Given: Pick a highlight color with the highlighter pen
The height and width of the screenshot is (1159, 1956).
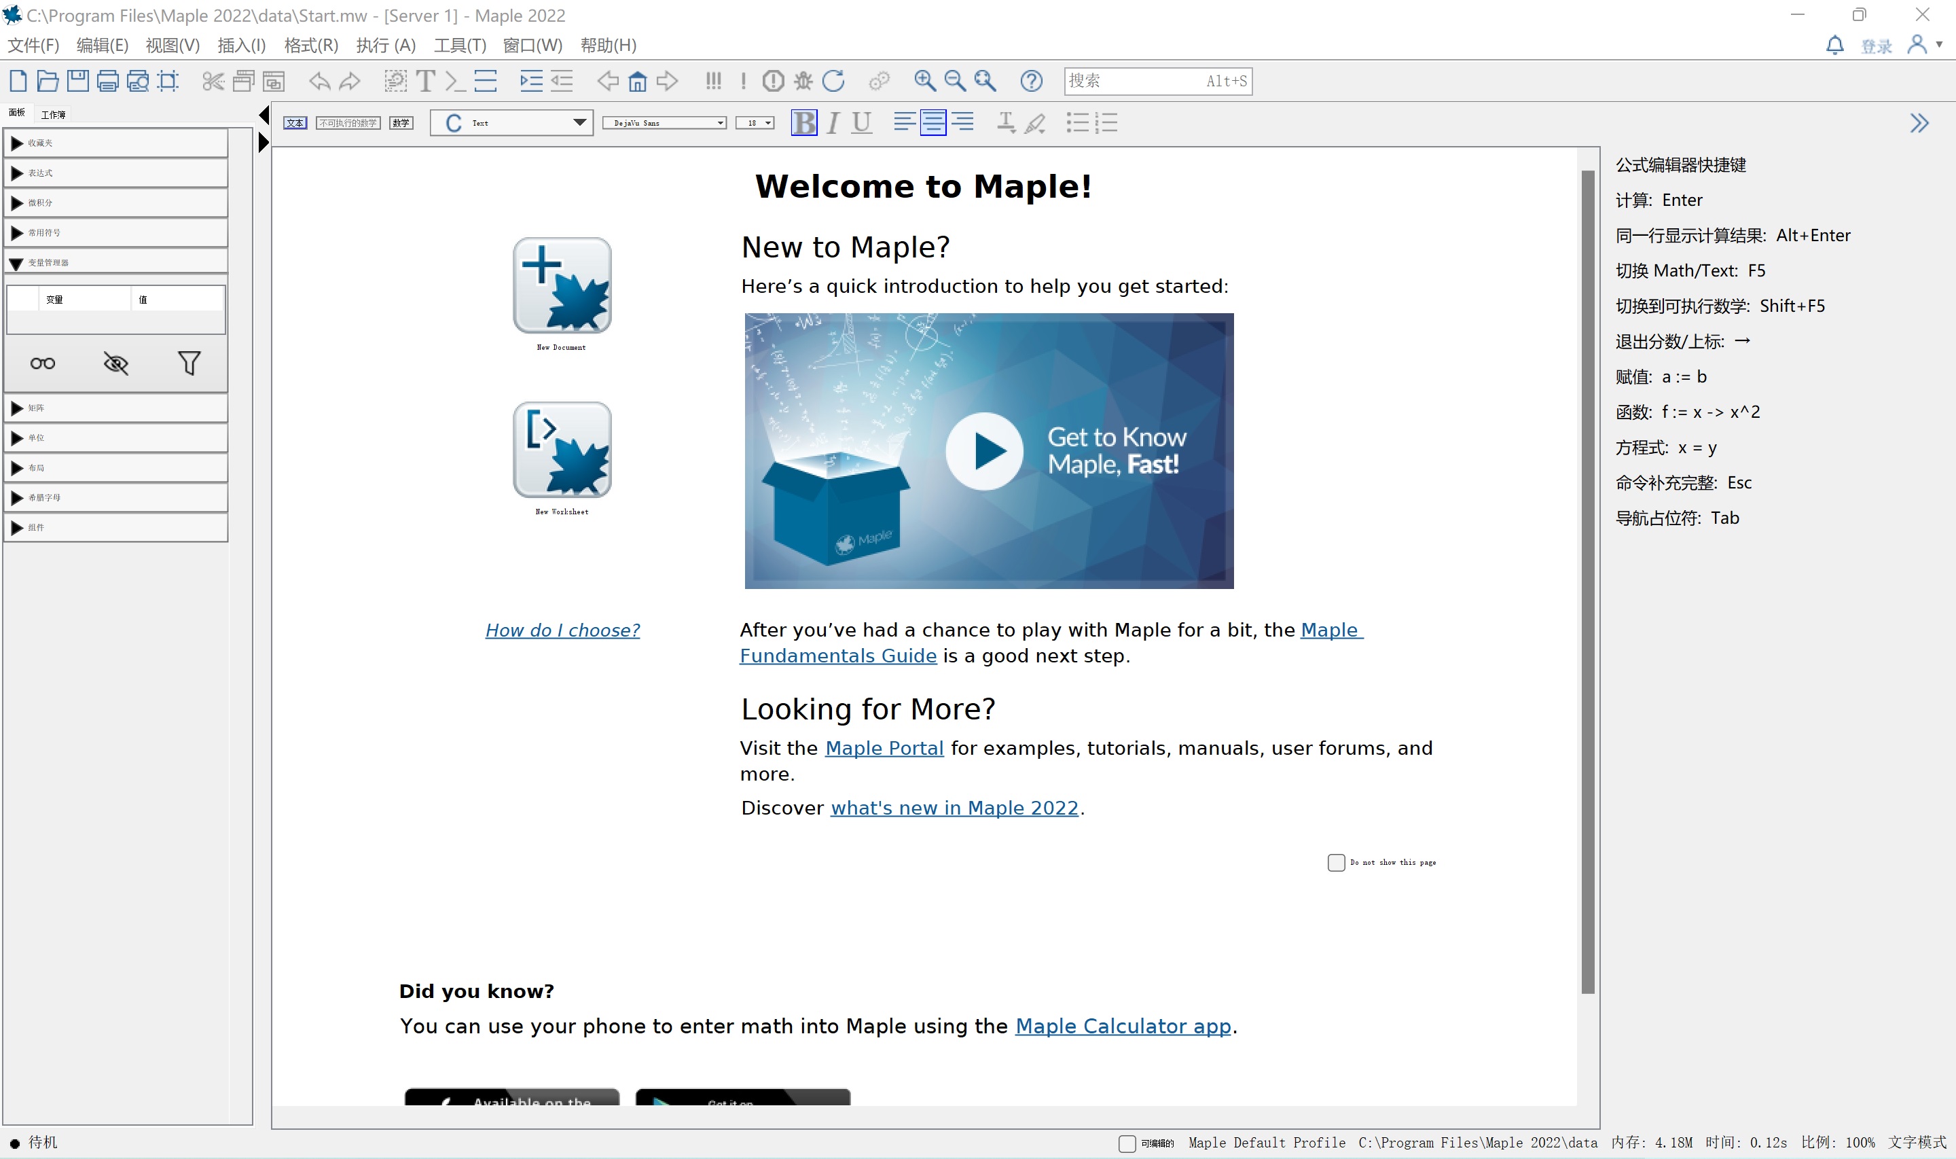Looking at the screenshot, I should point(1034,122).
